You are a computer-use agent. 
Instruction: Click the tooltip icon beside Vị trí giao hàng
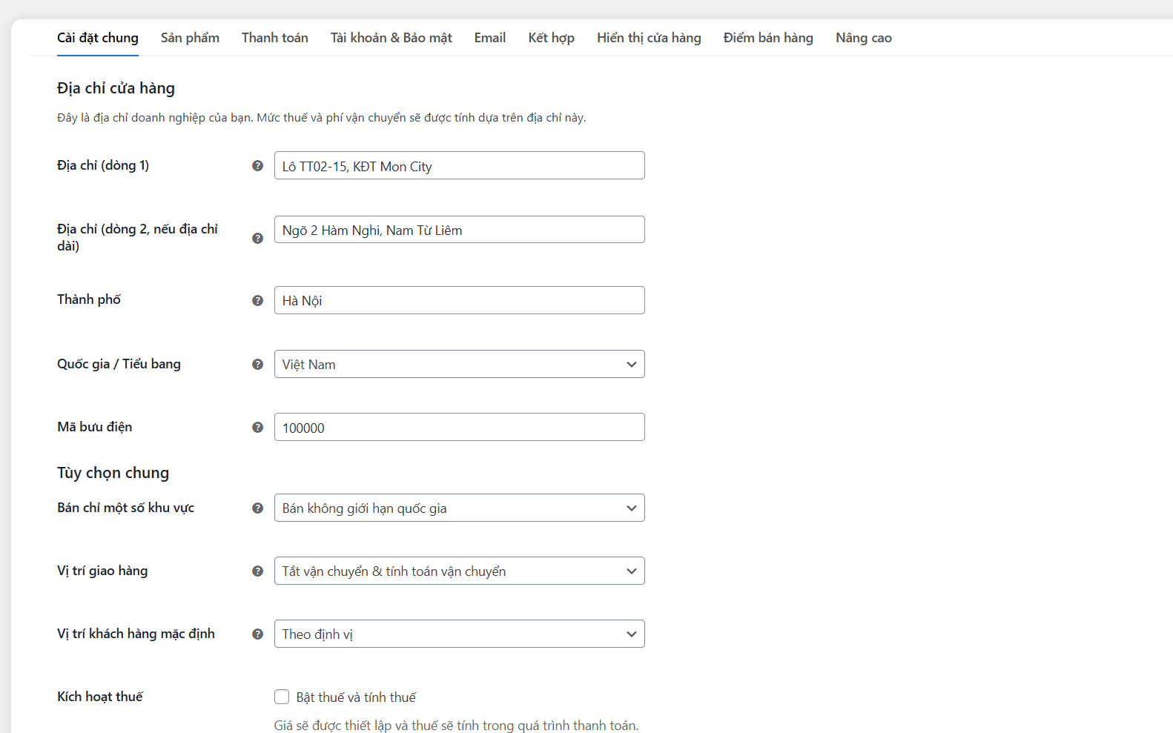[x=257, y=571]
